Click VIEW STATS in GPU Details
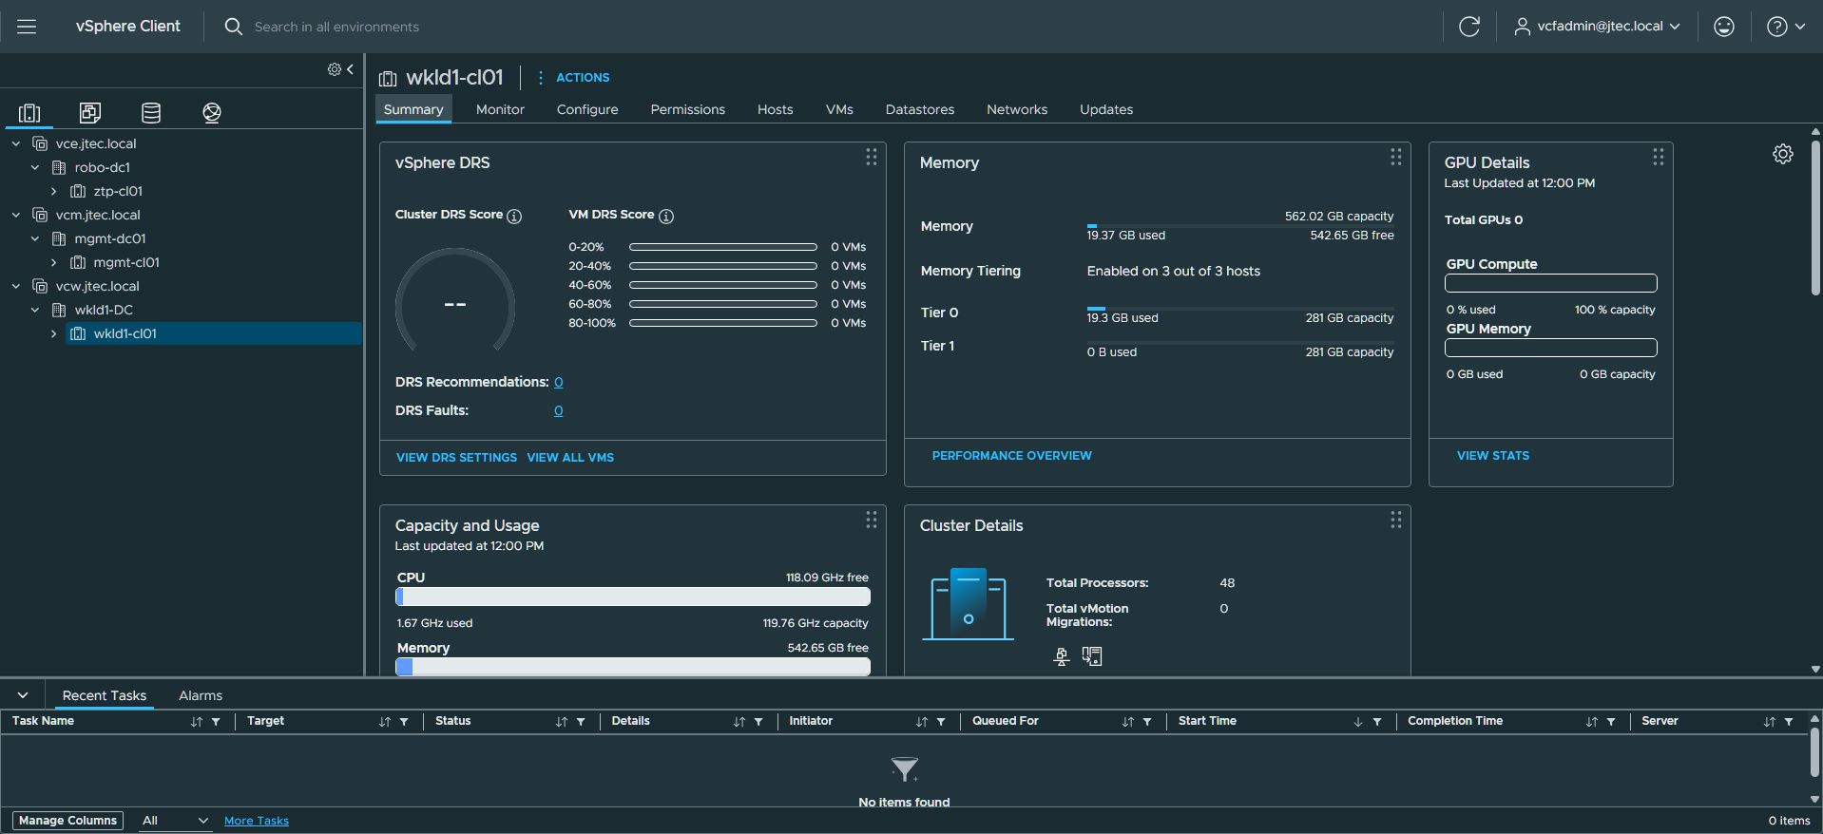 tap(1493, 456)
